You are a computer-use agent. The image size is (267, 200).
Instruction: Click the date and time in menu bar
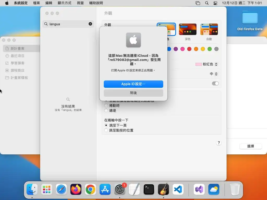[x=242, y=3]
